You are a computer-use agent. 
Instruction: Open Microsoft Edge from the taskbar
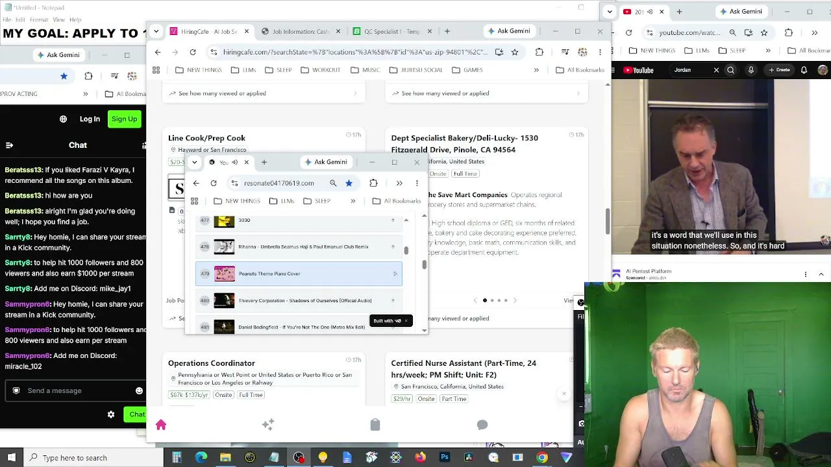[x=201, y=458]
